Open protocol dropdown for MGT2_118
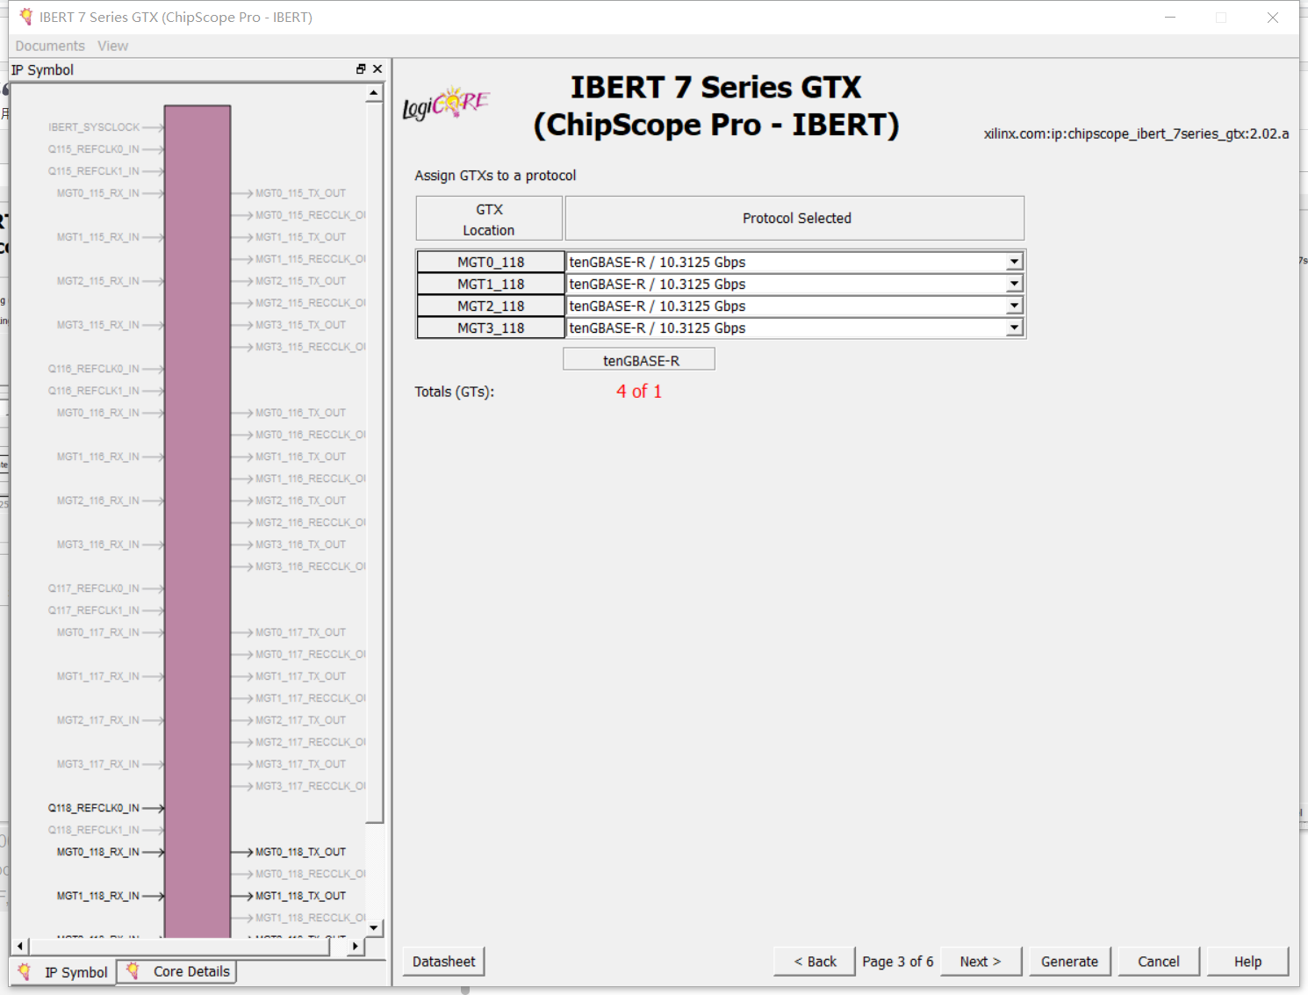 pos(1015,306)
